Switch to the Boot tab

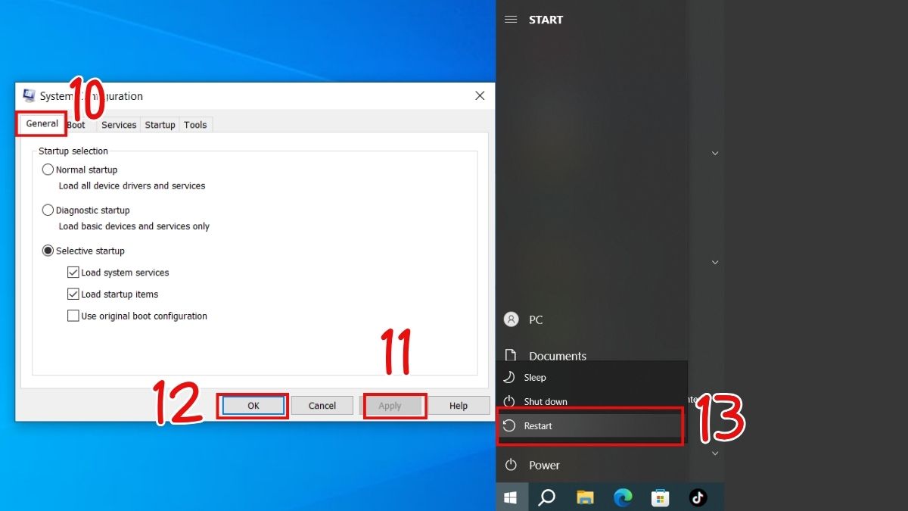pyautogui.click(x=77, y=124)
